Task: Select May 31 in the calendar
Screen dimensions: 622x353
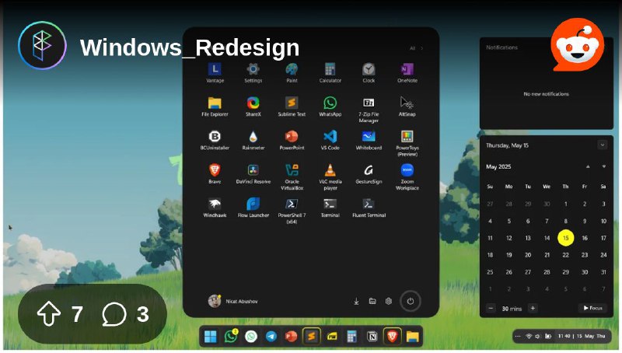Action: click(x=603, y=272)
